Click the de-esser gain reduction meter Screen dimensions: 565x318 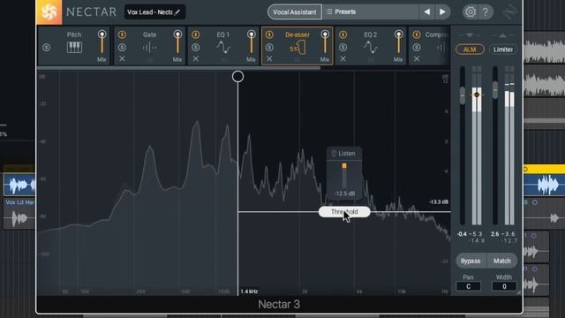tap(344, 175)
